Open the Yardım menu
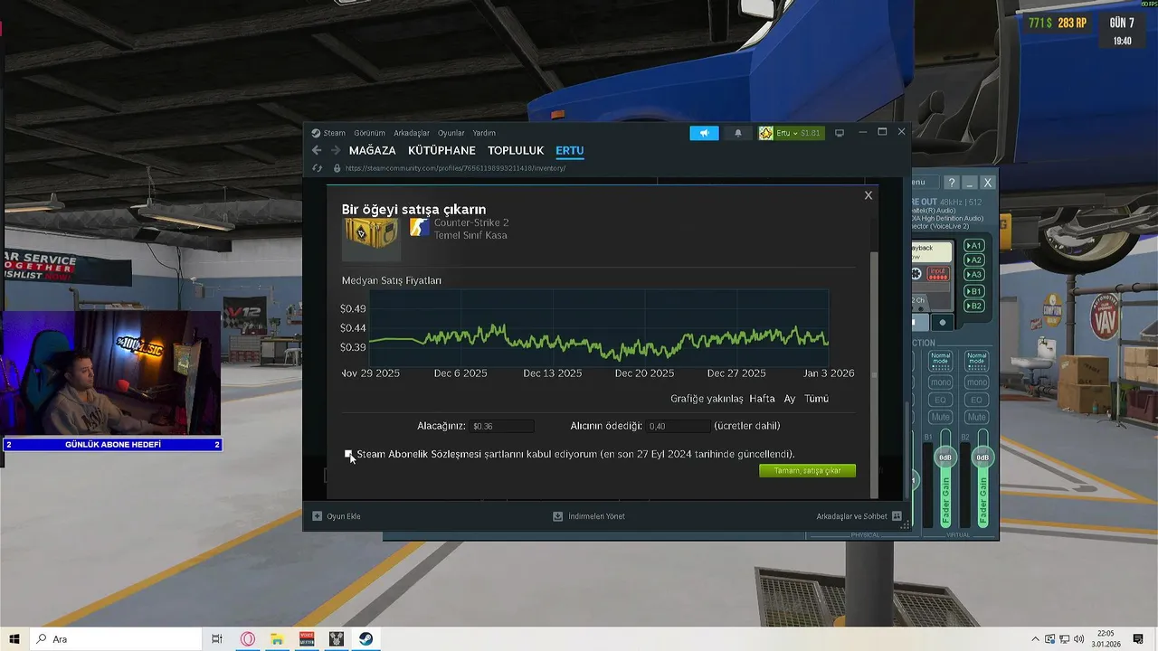 (484, 133)
